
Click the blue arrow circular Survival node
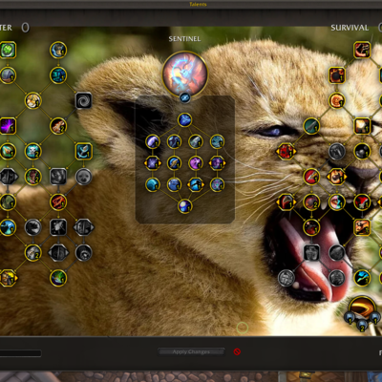(x=362, y=278)
